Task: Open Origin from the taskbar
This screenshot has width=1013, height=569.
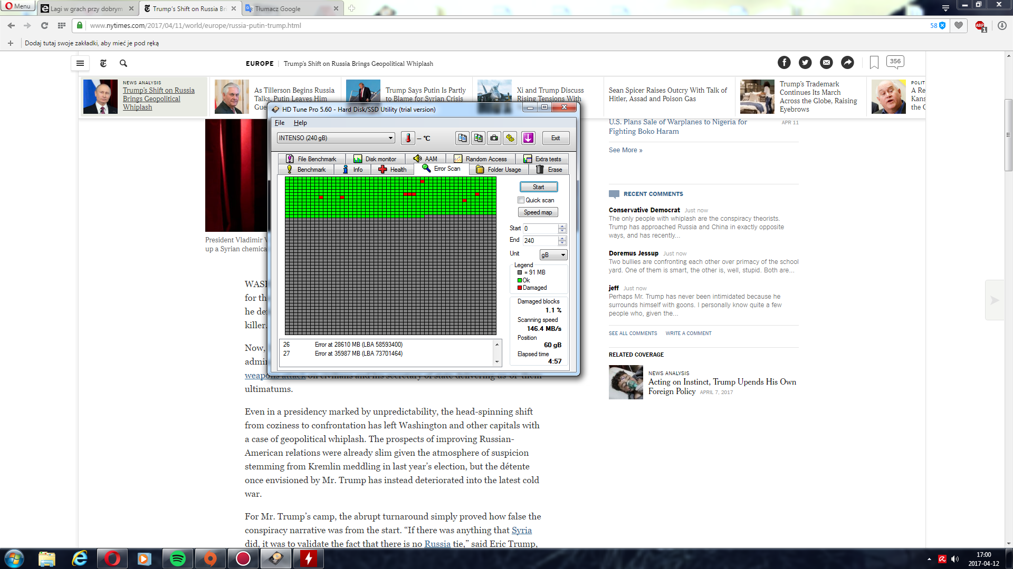Action: point(211,558)
